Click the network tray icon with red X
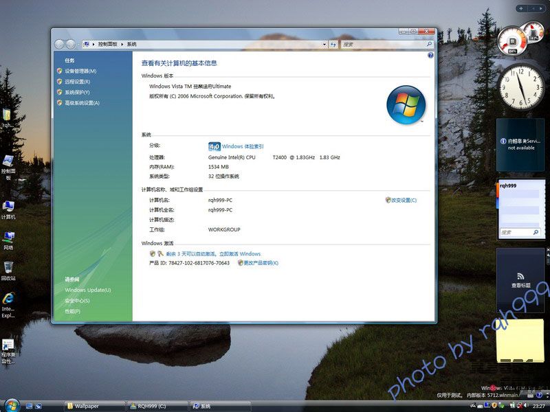The width and height of the screenshot is (550, 412). click(520, 406)
